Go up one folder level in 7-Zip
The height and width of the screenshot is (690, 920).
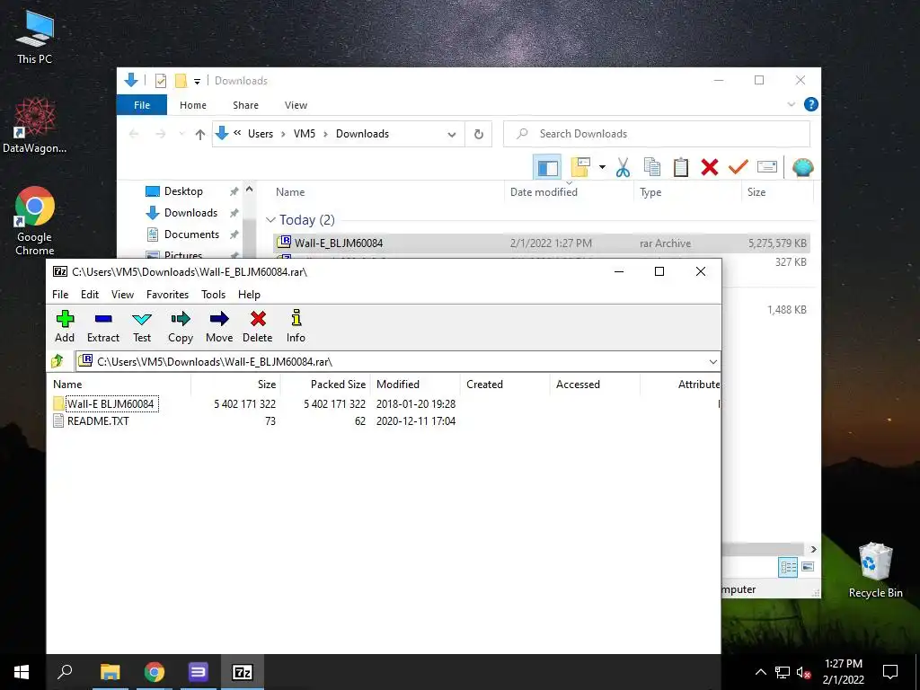click(57, 361)
